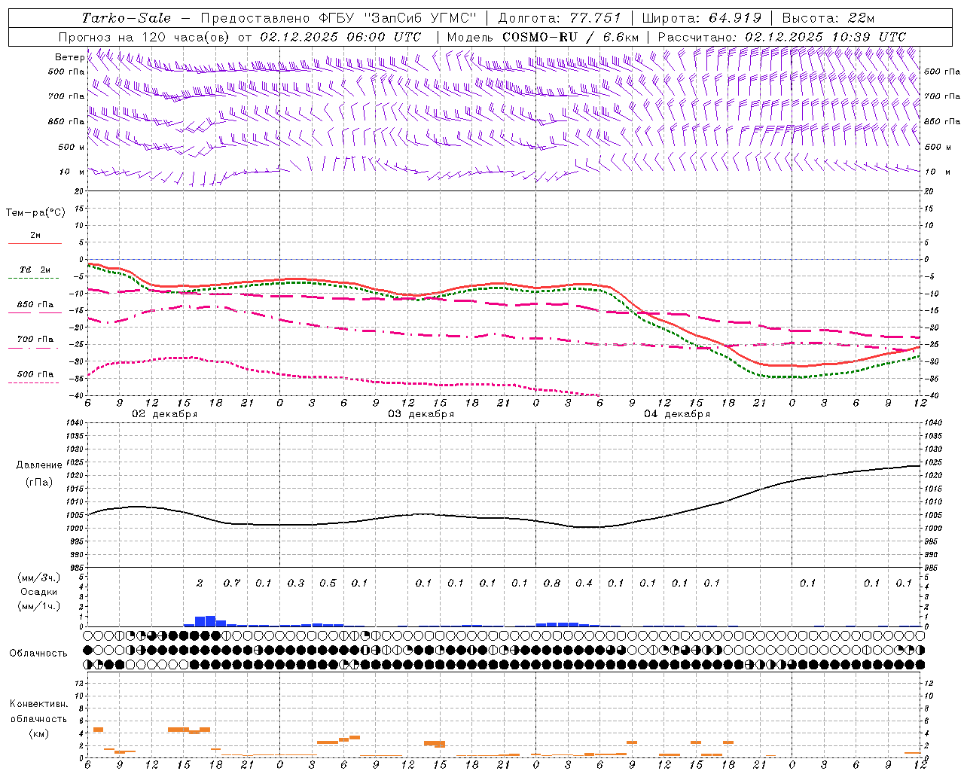Click the latitude value "Широта: 64.919"
964x771 pixels.
tap(702, 18)
